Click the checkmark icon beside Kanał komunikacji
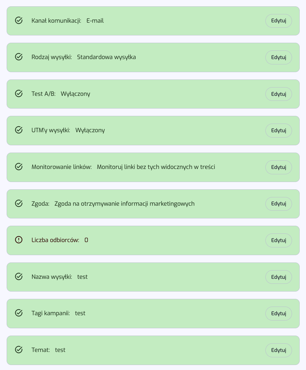The width and height of the screenshot is (306, 370). [19, 20]
